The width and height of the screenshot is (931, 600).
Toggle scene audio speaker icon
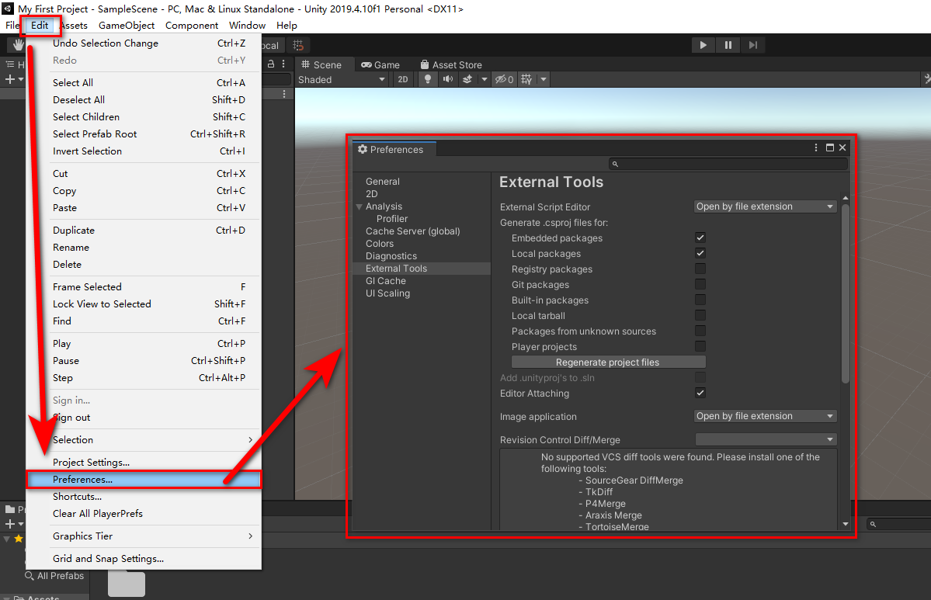448,79
